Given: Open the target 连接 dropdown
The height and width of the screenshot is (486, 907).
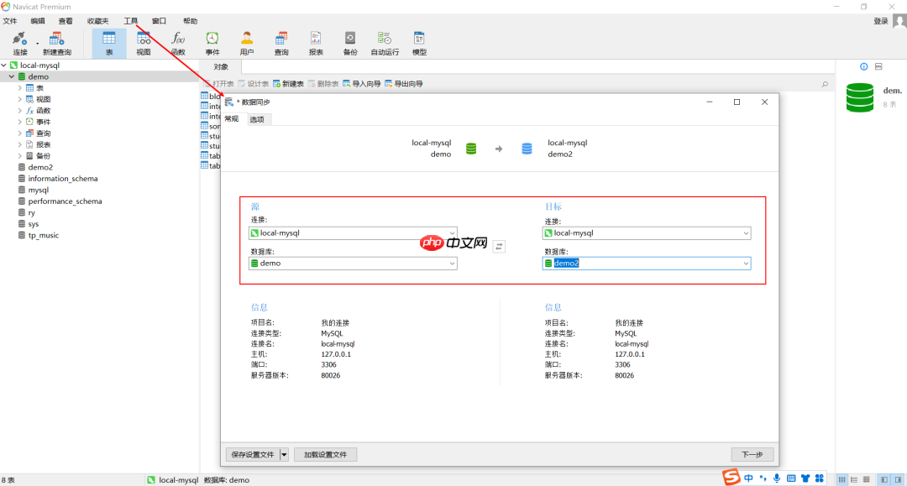Looking at the screenshot, I should pyautogui.click(x=746, y=233).
